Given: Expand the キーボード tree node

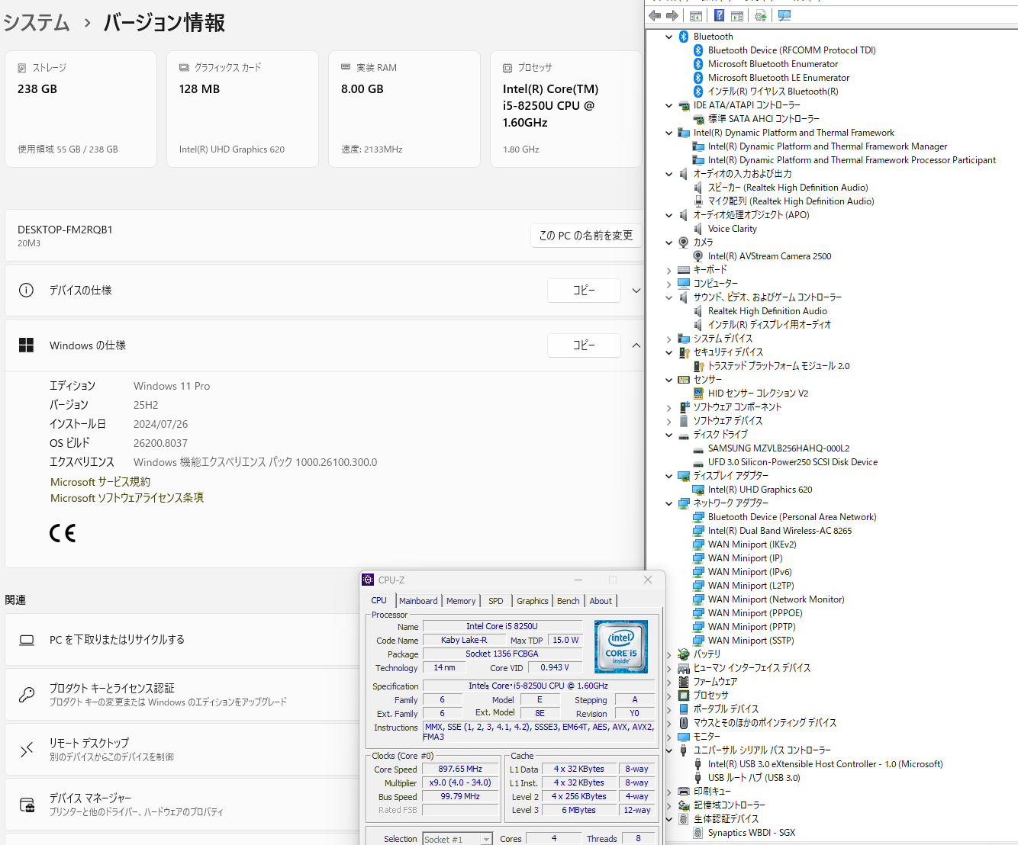Looking at the screenshot, I should click(x=669, y=270).
